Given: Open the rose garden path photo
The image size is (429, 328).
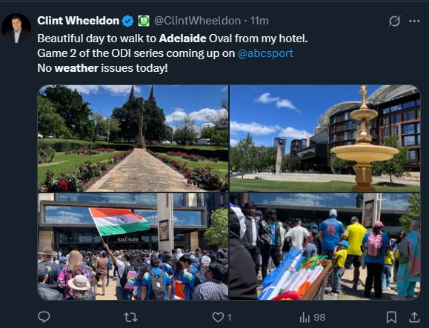Looking at the screenshot, I should click(133, 138).
